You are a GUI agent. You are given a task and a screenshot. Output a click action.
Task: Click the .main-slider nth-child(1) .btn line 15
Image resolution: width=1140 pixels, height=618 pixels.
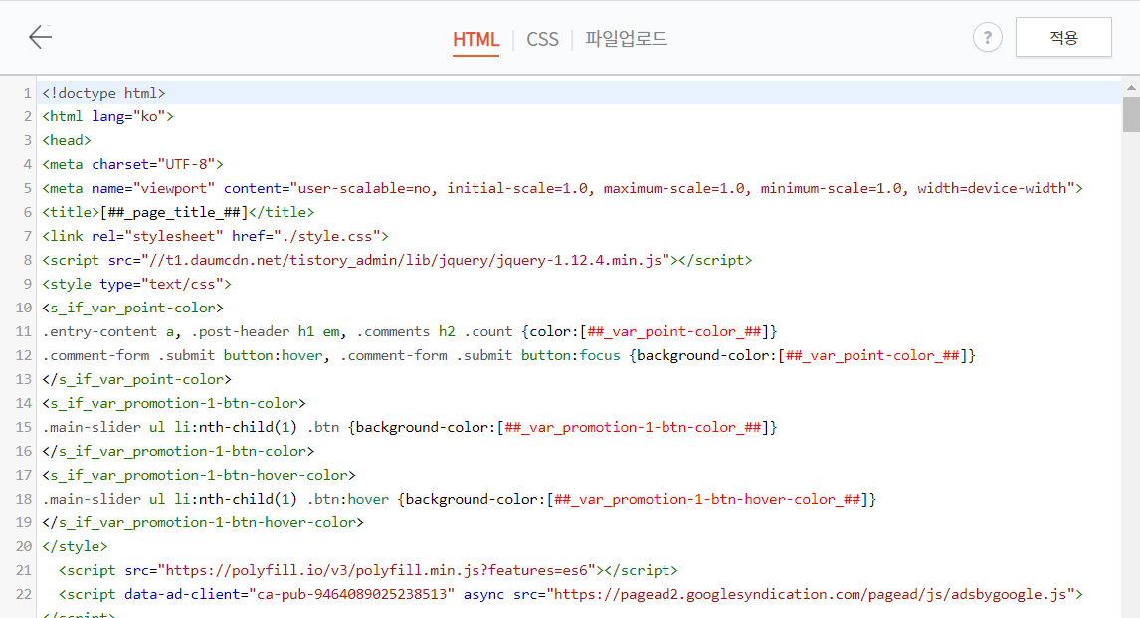point(409,428)
